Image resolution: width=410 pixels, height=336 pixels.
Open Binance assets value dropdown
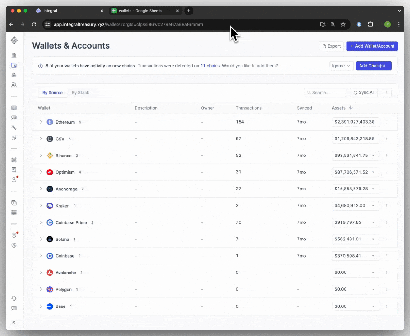373,156
